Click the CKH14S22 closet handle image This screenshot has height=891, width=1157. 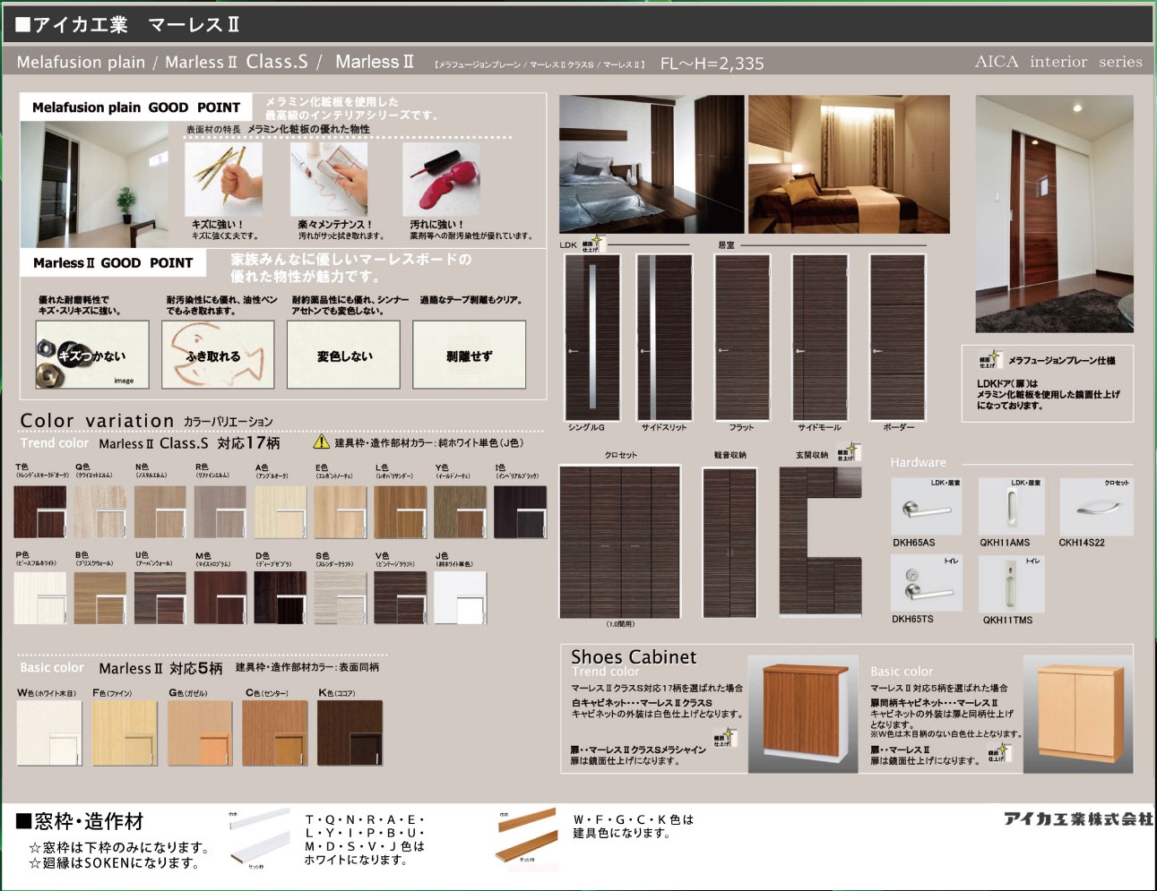coord(1096,506)
